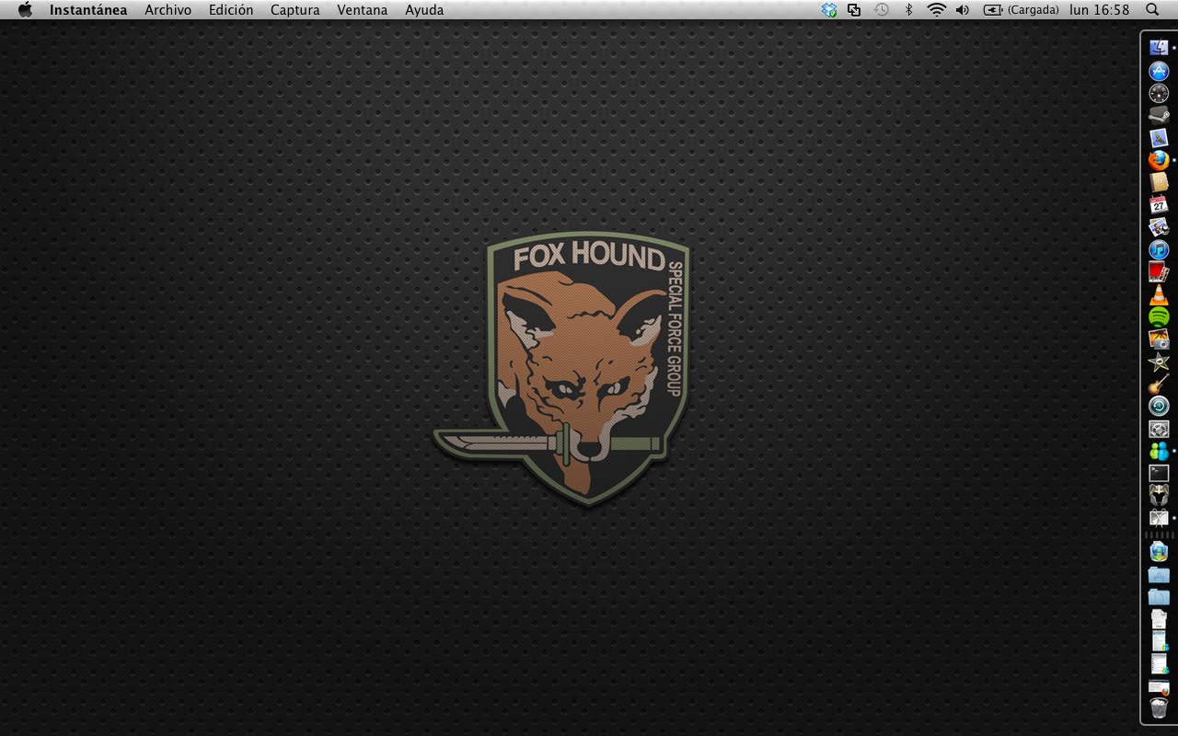Open Photo Booth from the Dock
This screenshot has width=1178, height=736.
(x=1159, y=271)
